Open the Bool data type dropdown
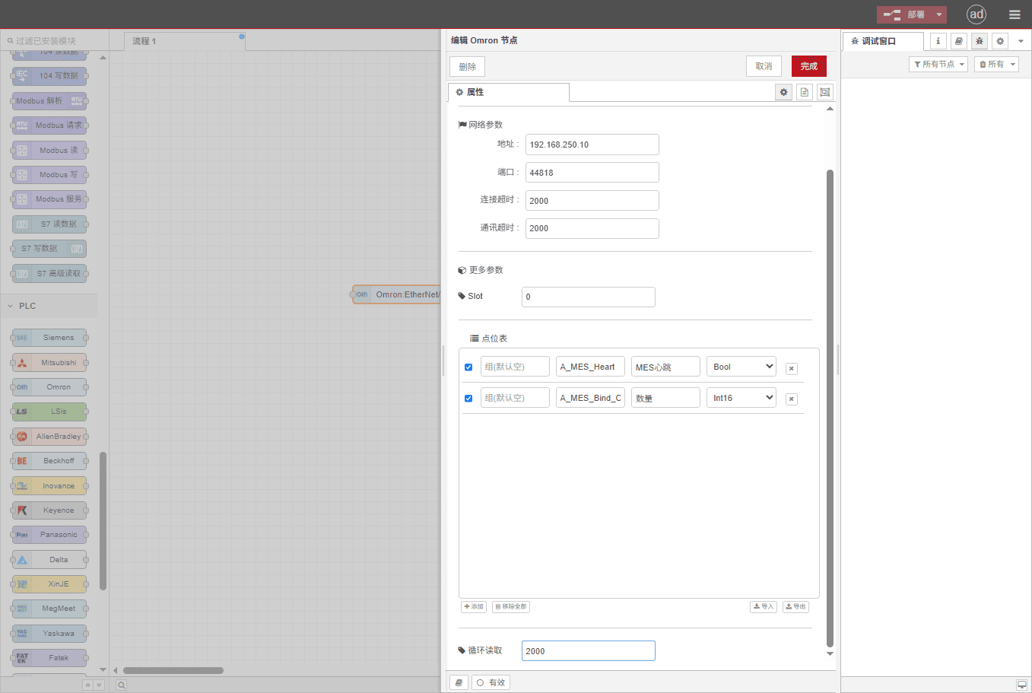Viewport: 1032px width, 693px height. tap(741, 366)
